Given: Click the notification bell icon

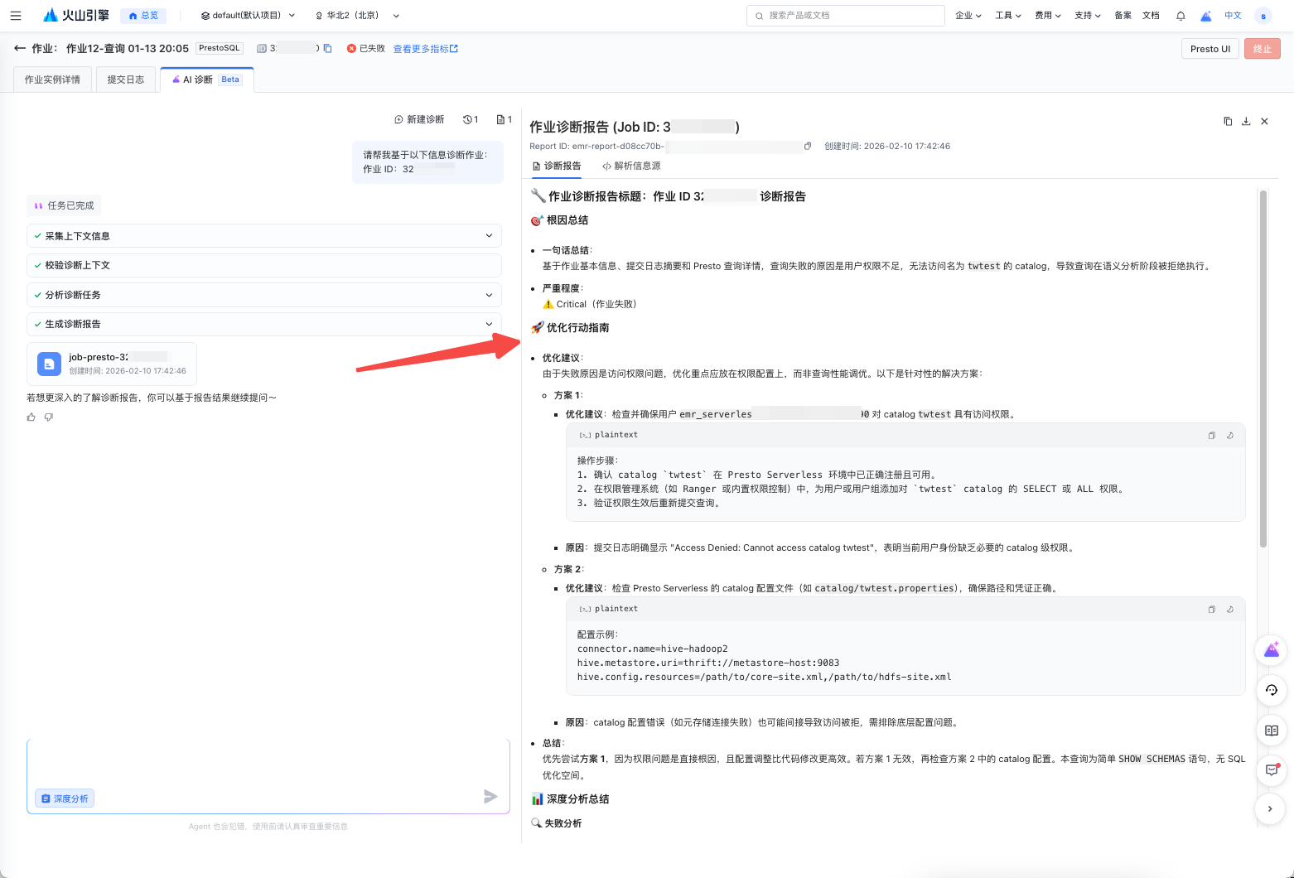Looking at the screenshot, I should point(1181,16).
